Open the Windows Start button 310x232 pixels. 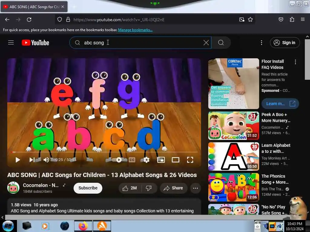[8, 226]
